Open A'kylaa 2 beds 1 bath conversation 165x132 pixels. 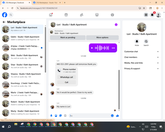(x=22, y=48)
